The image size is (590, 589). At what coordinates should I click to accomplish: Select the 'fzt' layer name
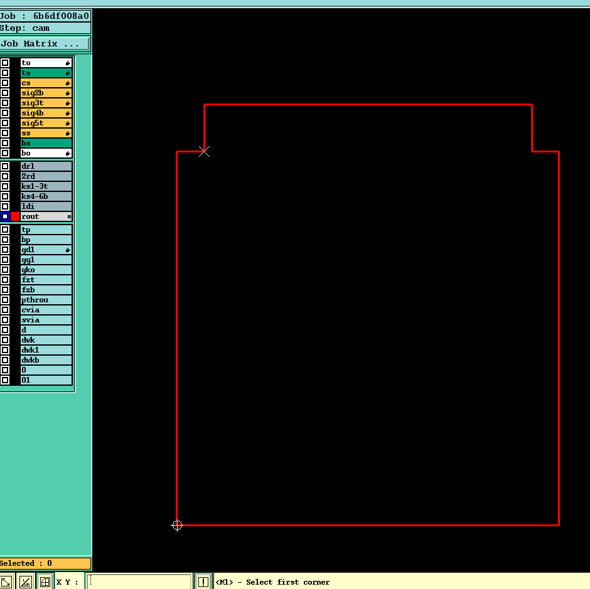46,280
